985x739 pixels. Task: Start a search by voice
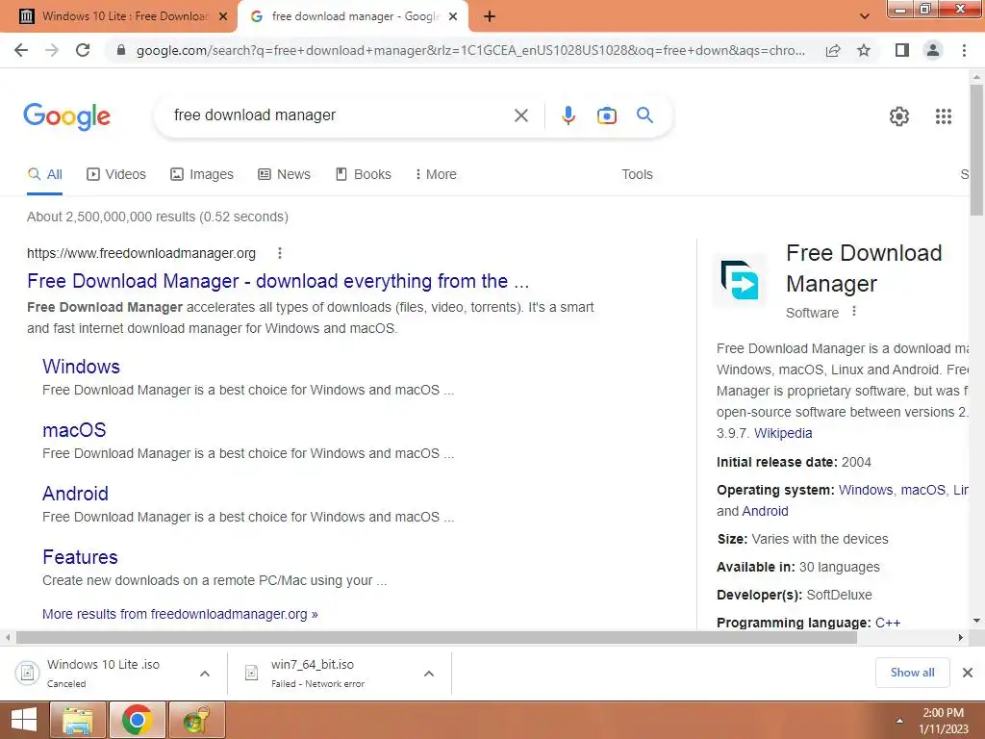point(568,115)
